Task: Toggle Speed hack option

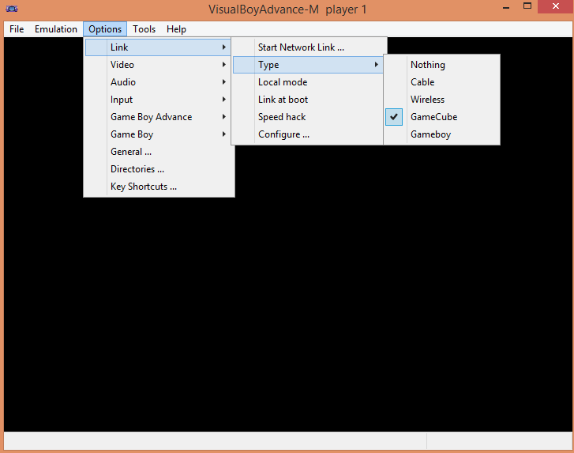Action: 308,117
